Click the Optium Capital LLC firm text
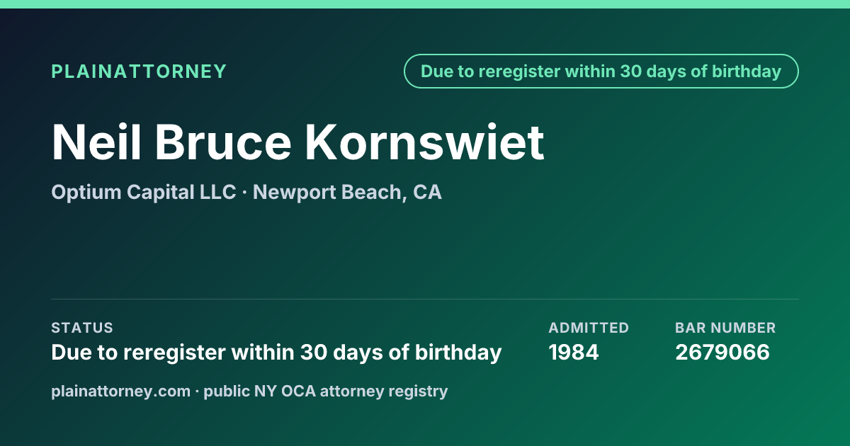The width and height of the screenshot is (850, 446). click(x=143, y=192)
